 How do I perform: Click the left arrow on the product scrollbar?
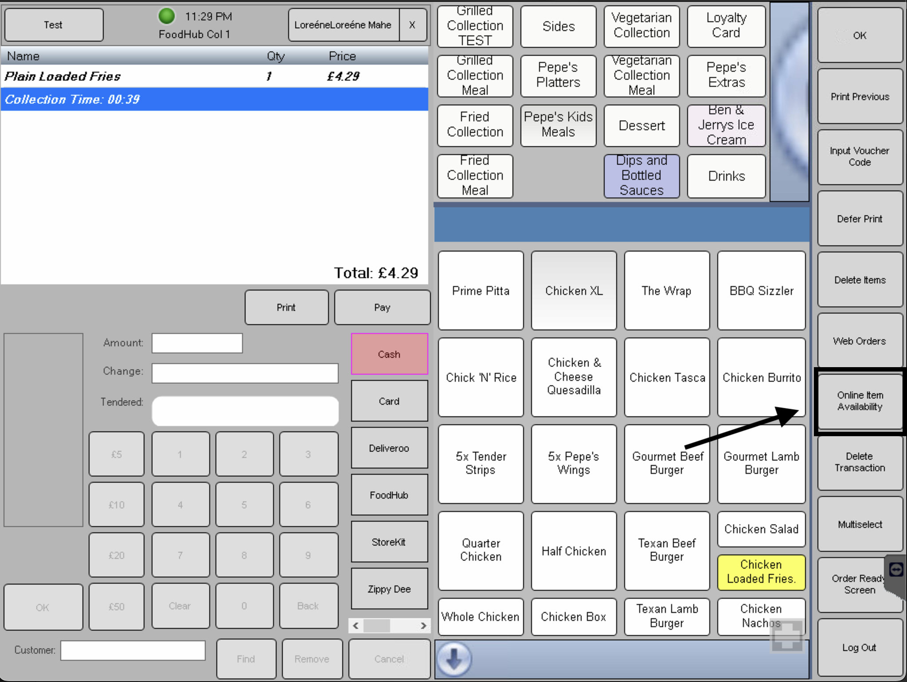coord(355,625)
